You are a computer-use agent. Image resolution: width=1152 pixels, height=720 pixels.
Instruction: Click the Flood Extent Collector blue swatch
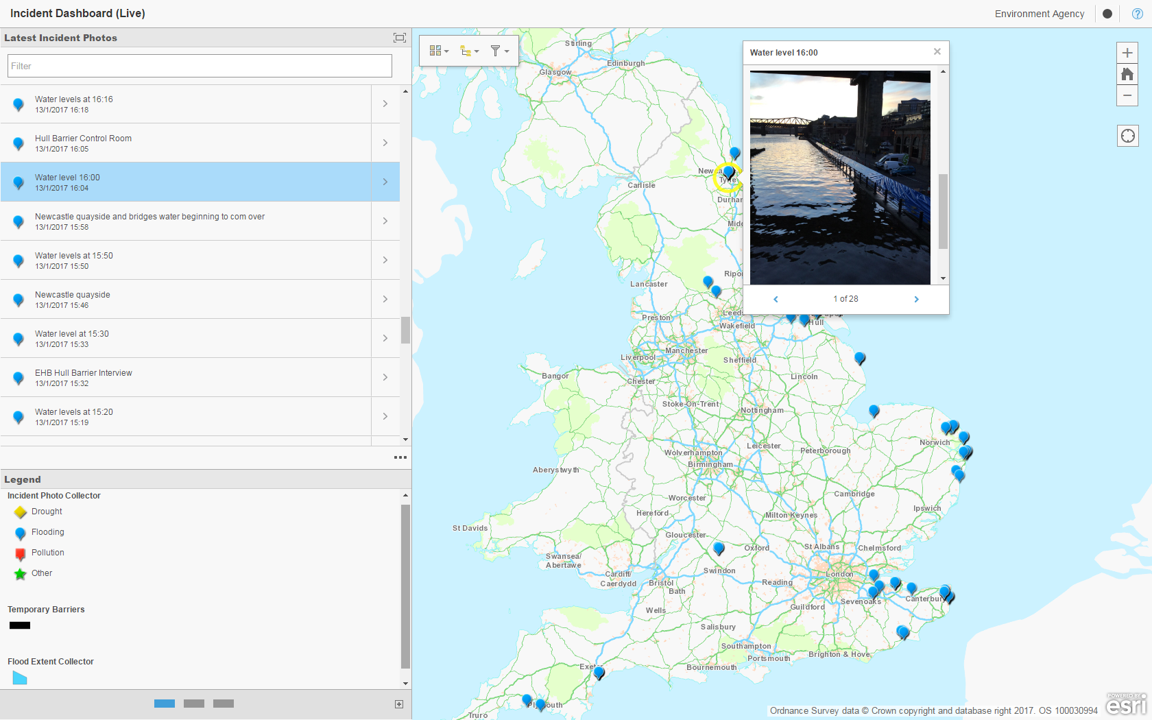(20, 678)
